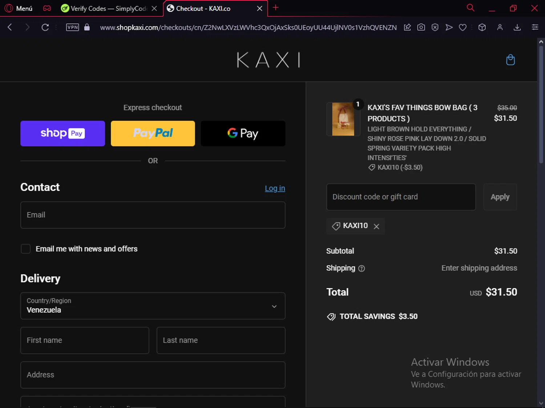Click the padlock site security icon

click(87, 27)
